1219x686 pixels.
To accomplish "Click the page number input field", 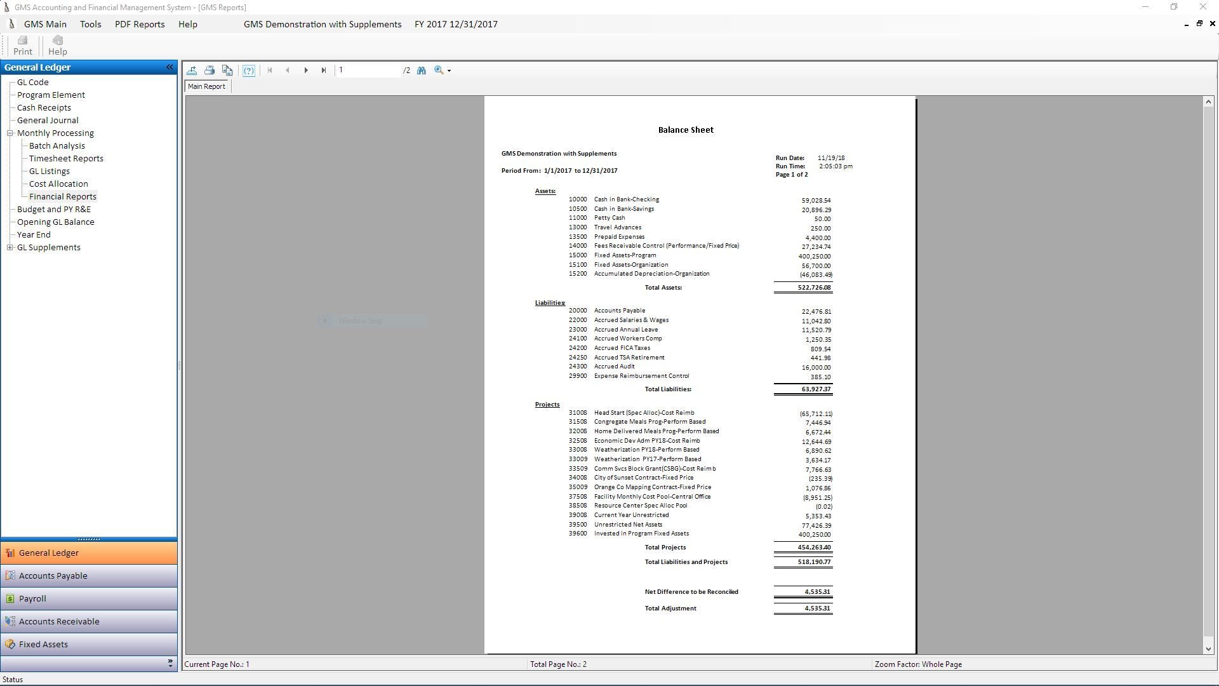I will point(368,71).
